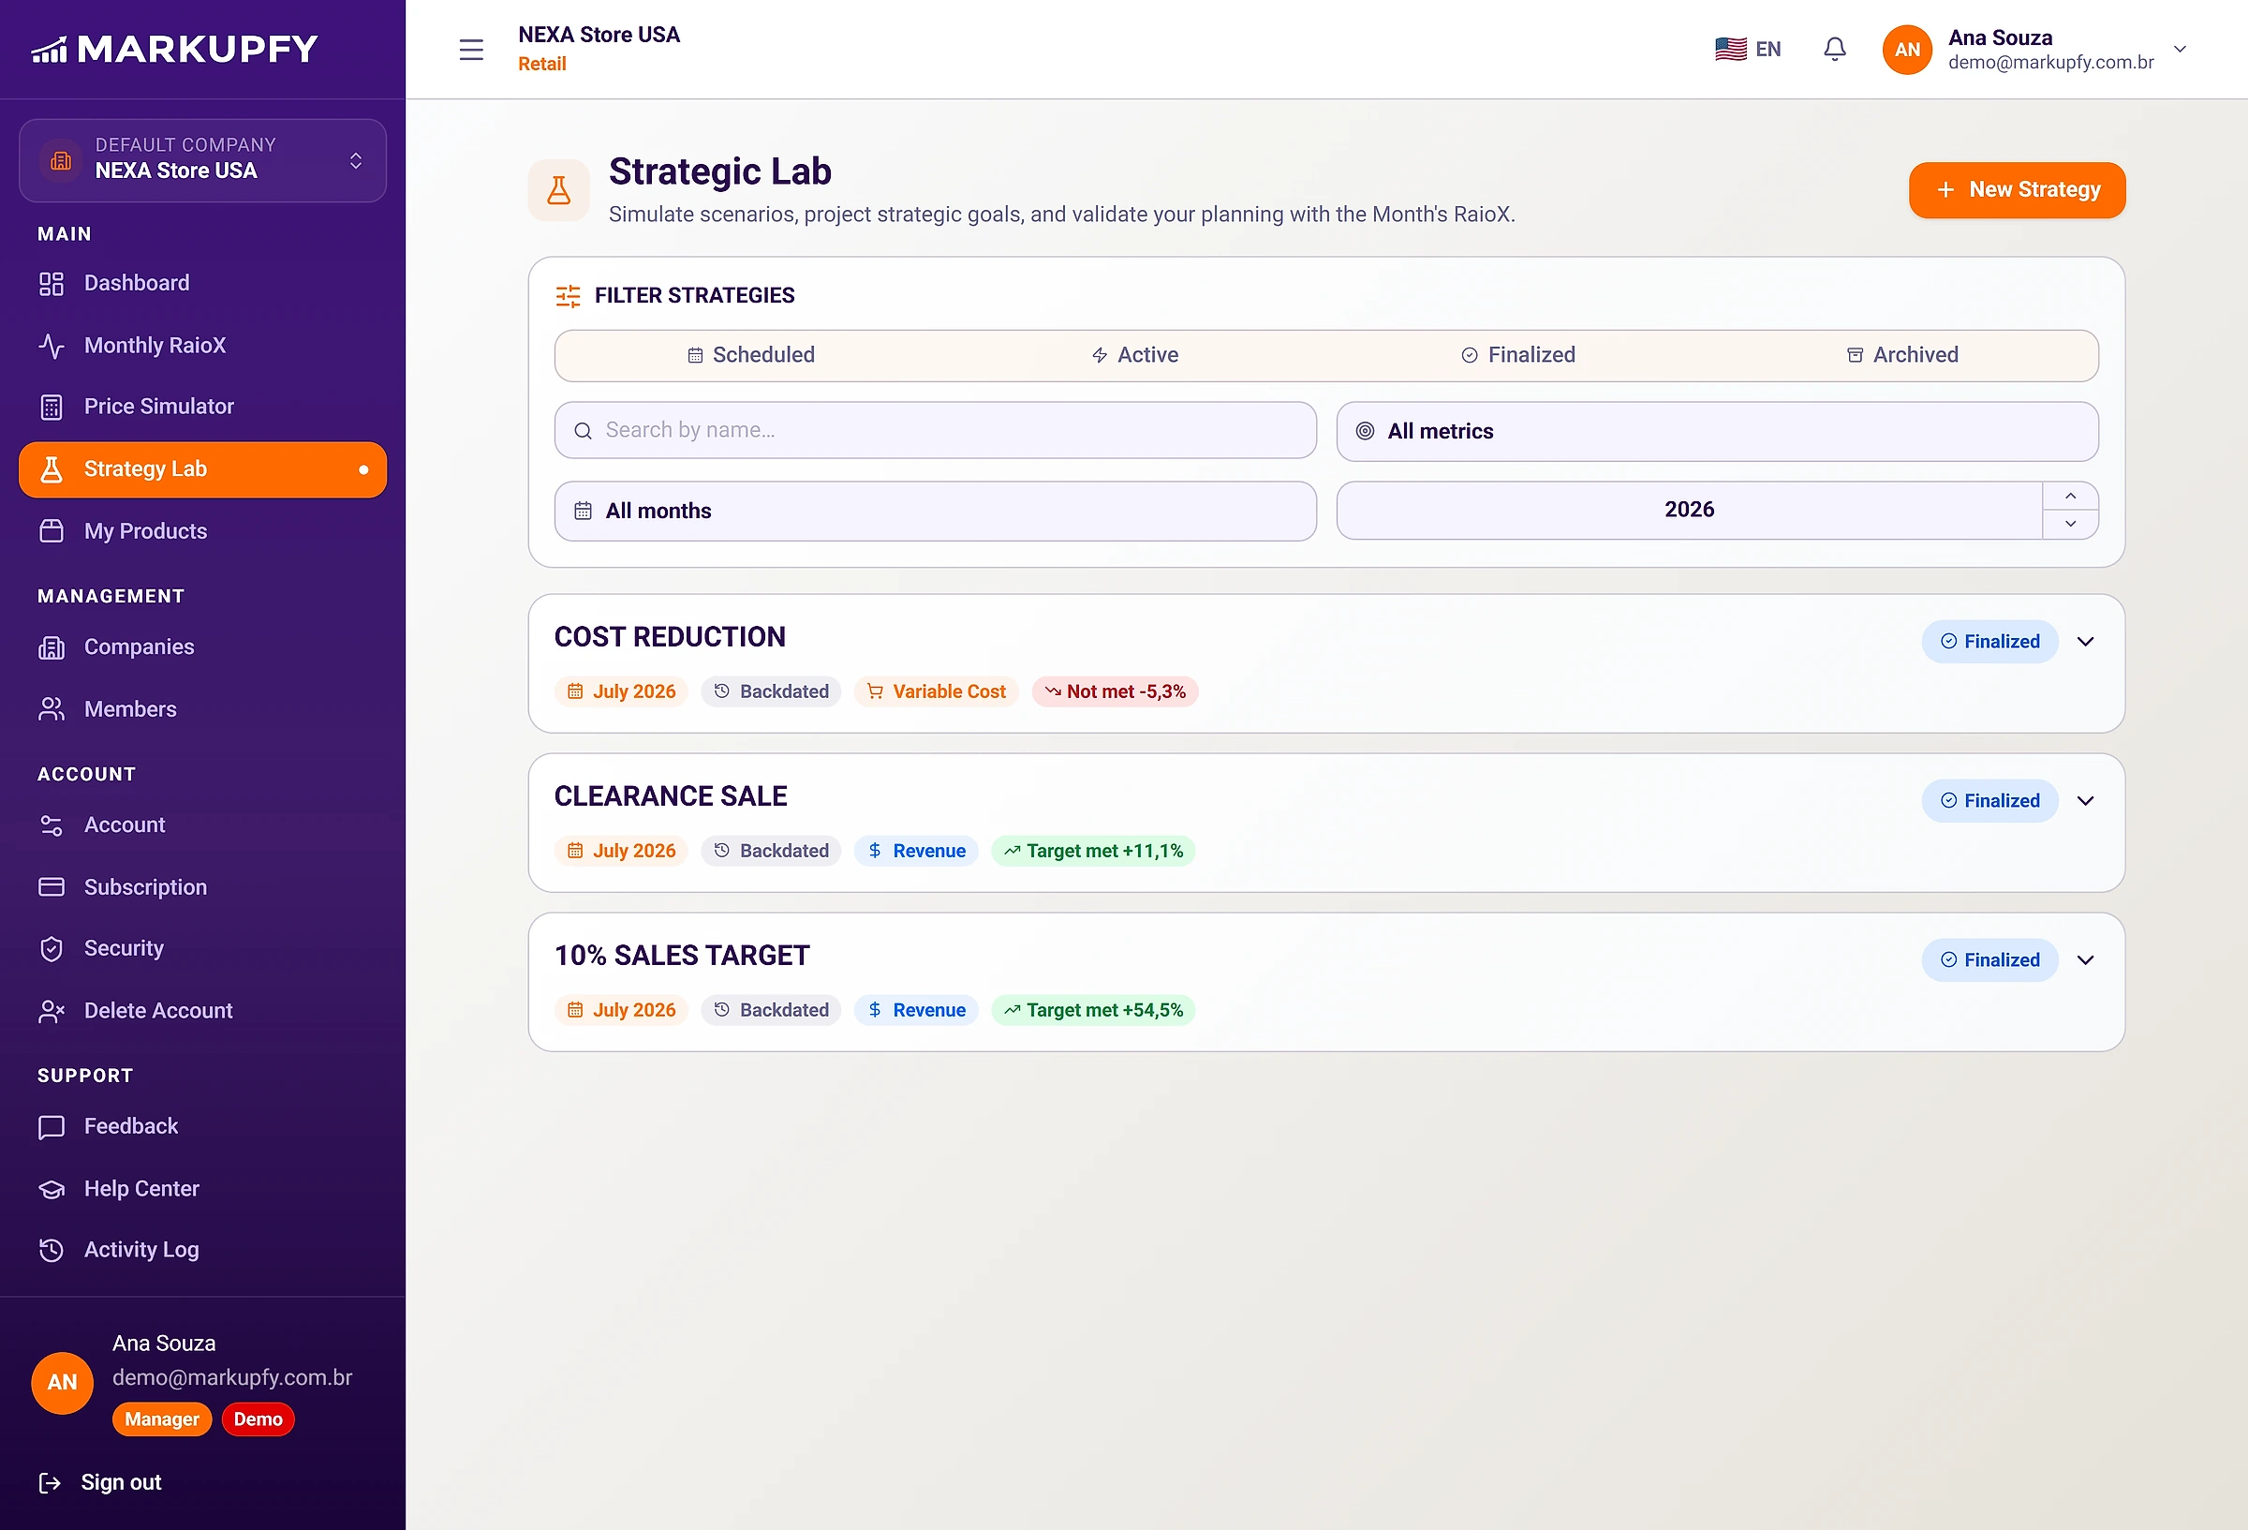2248x1530 pixels.
Task: Switch to the Active tab
Action: click(1134, 355)
